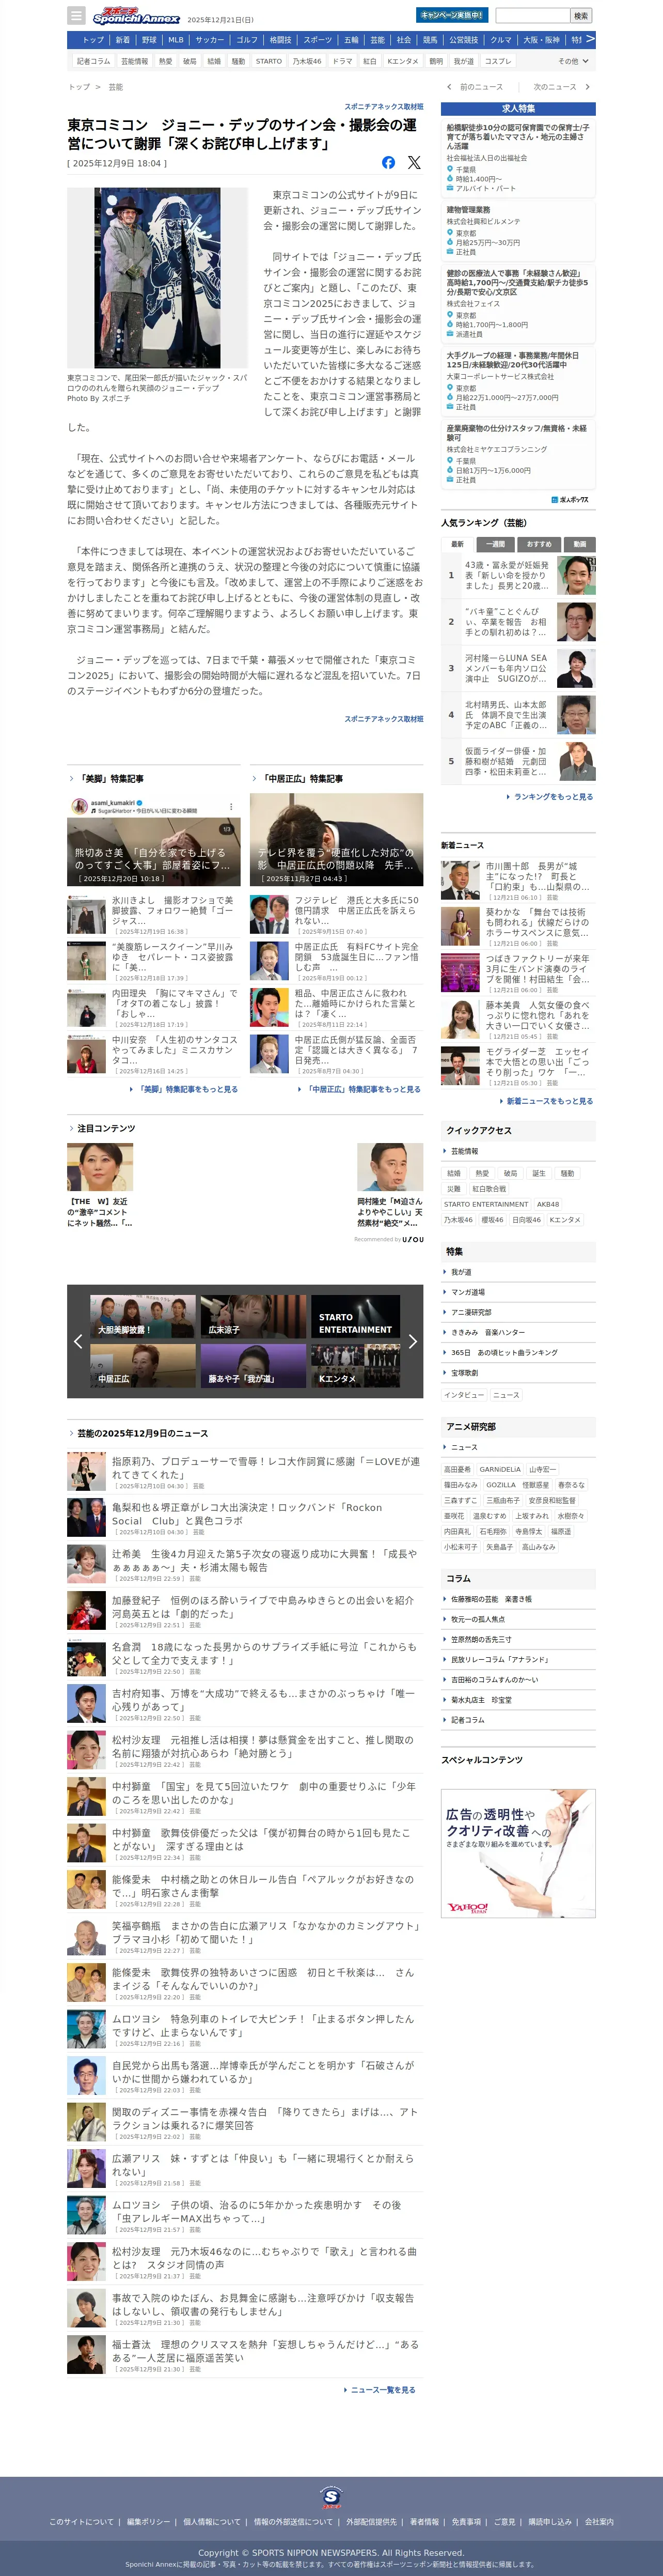Click the Sponichi footer logo
Viewport: 663px width, 2576px height.
(x=331, y=2497)
